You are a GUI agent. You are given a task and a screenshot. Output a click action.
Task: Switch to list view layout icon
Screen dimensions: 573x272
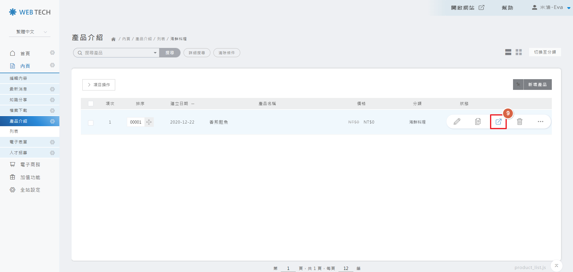pos(508,52)
